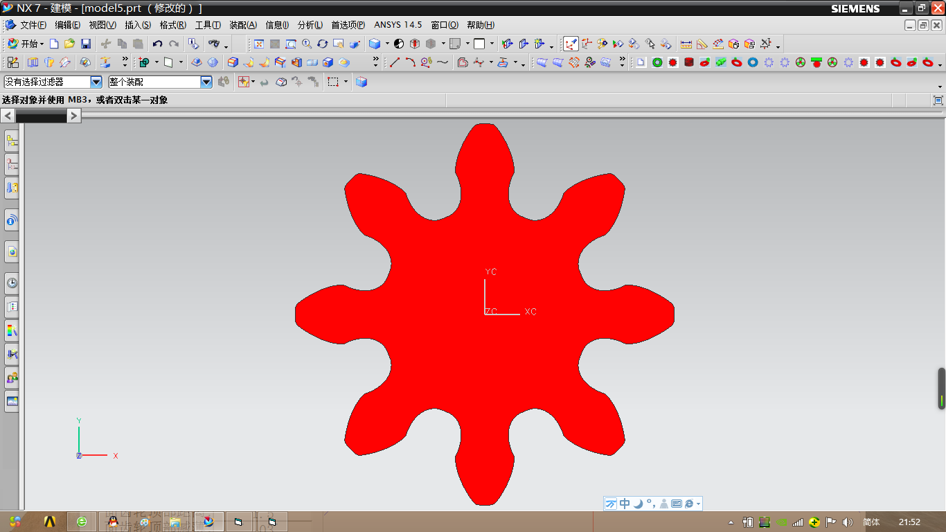Image resolution: width=946 pixels, height=532 pixels.
Task: Open the 编辑(E) Edit menu
Action: click(x=67, y=25)
